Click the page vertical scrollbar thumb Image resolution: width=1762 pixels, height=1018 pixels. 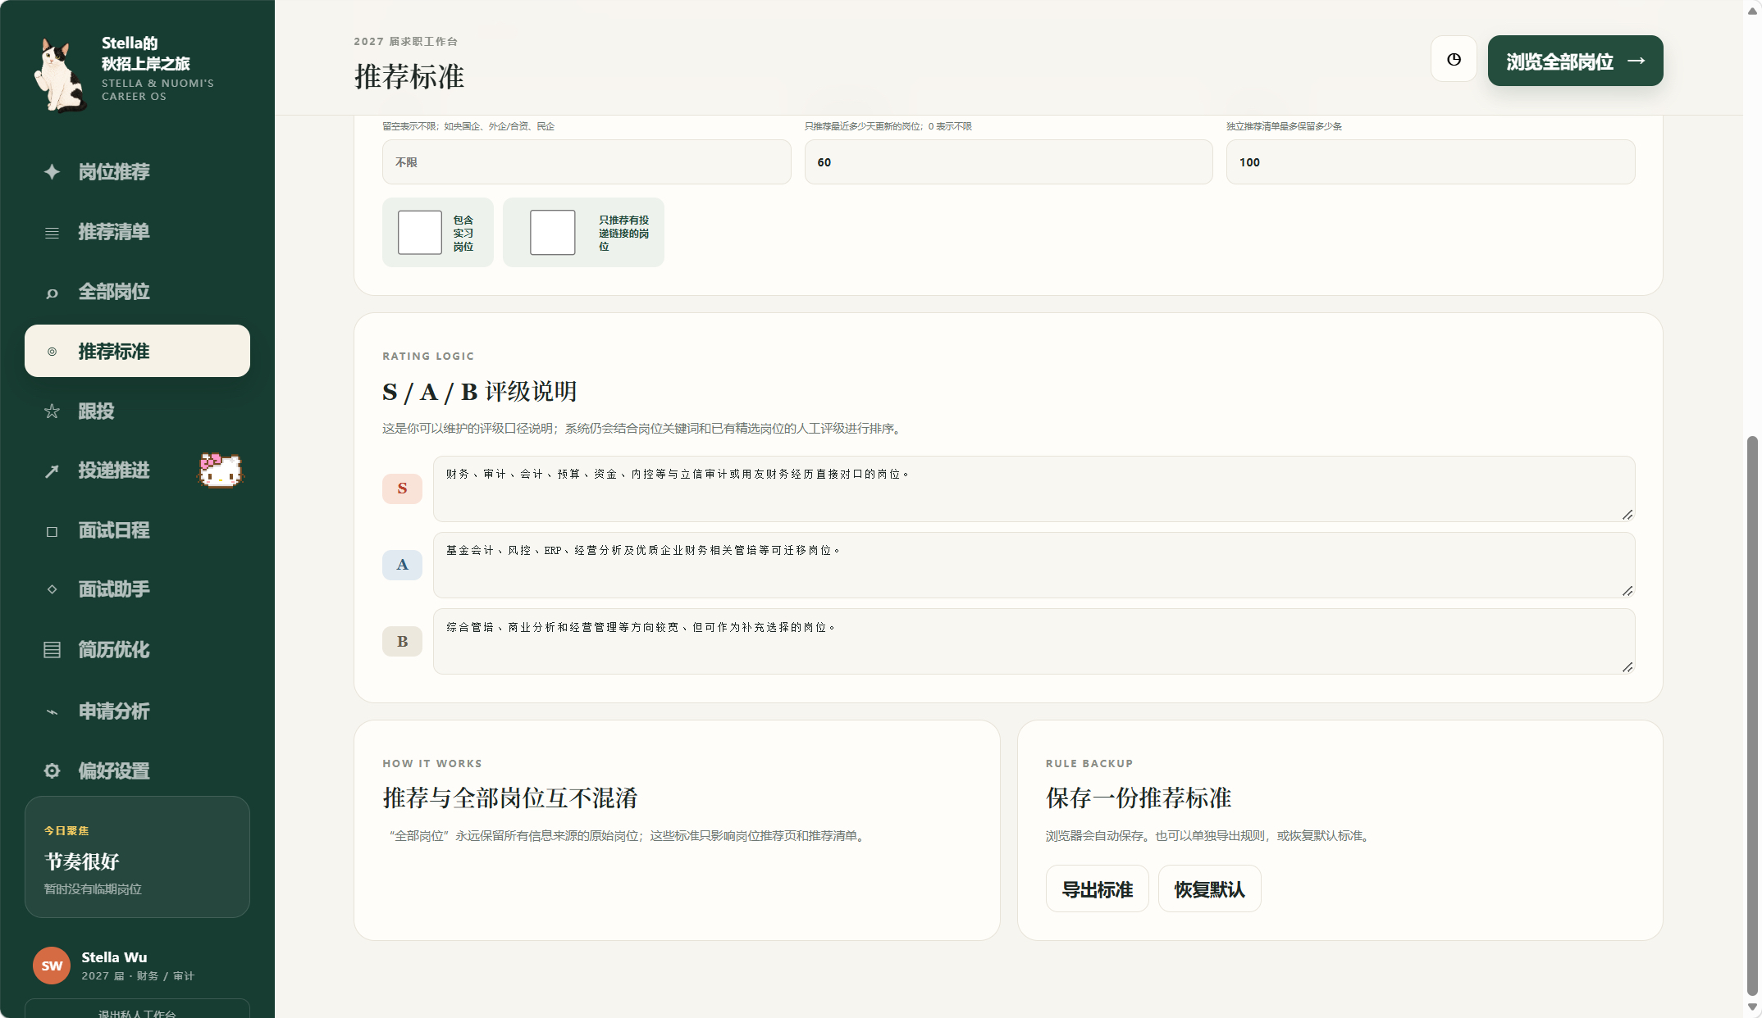pyautogui.click(x=1752, y=715)
